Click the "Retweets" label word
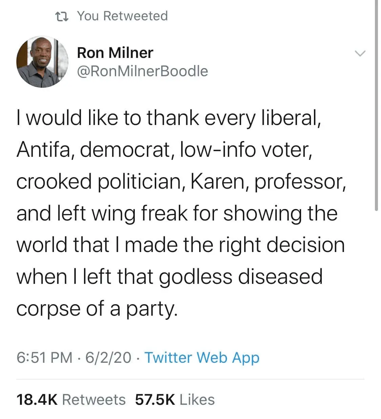The image size is (381, 419). [94, 400]
